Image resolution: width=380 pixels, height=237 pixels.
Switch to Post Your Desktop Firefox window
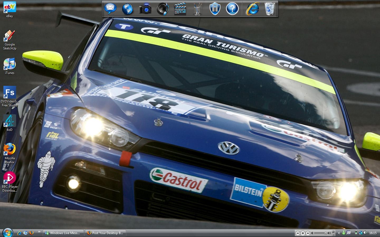pyautogui.click(x=106, y=233)
